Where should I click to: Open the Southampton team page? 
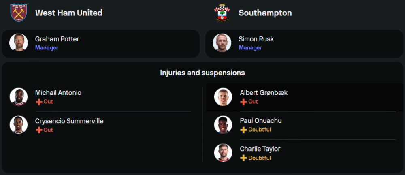[265, 13]
